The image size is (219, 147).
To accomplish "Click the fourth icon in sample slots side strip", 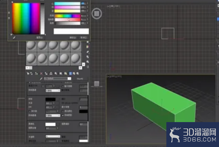I will click(x=88, y=57).
